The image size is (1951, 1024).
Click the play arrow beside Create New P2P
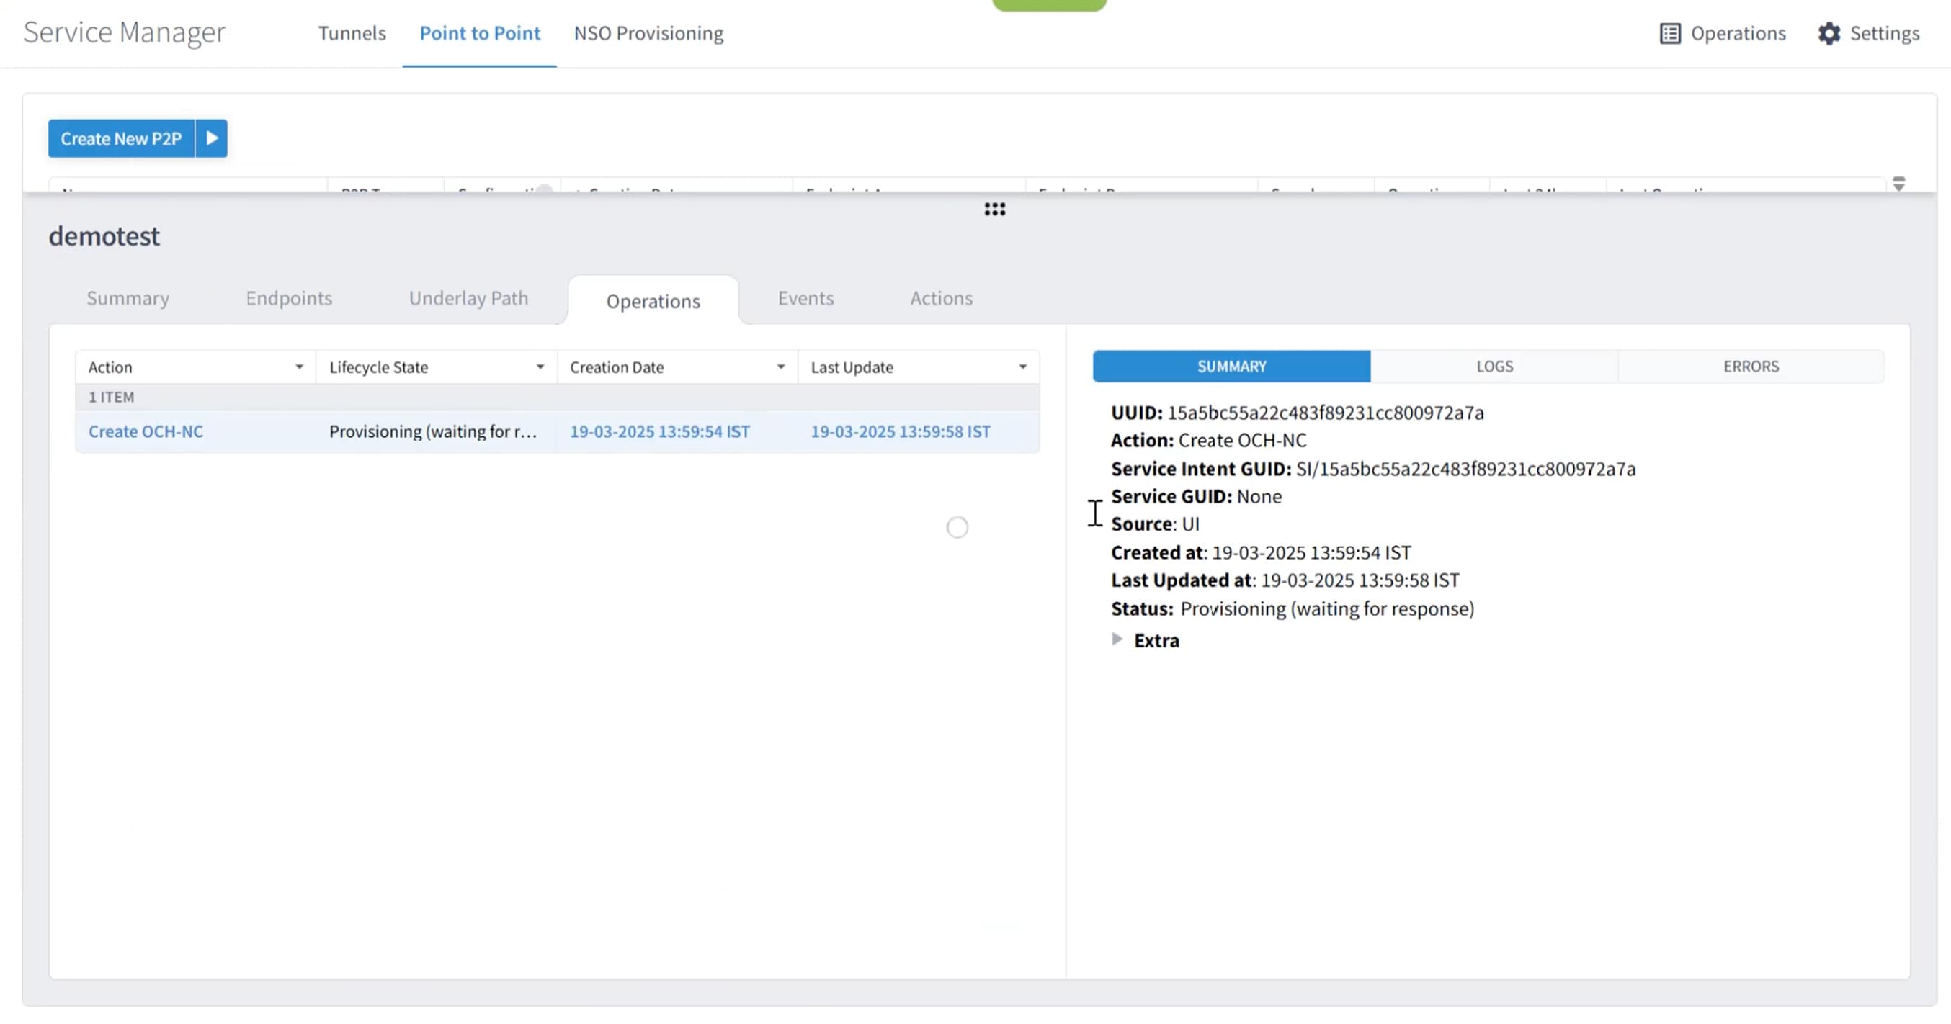click(x=212, y=138)
